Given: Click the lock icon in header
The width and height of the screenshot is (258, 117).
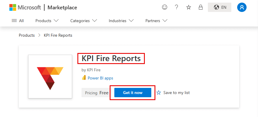Looking at the screenshot, I should pyautogui.click(x=201, y=7).
